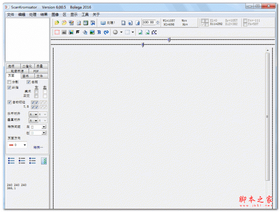Click the open folder icon with green arrow
This screenshot has width=280, height=212.
[x=57, y=23]
